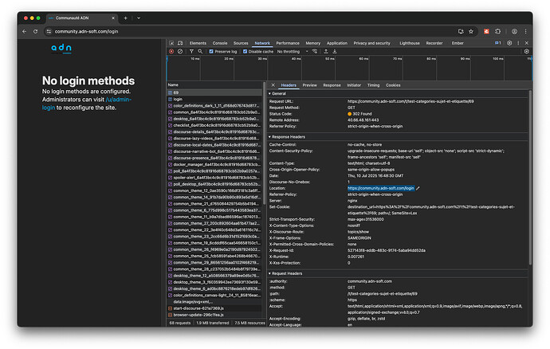Show the Initiator tab
The width and height of the screenshot is (550, 349).
point(354,85)
